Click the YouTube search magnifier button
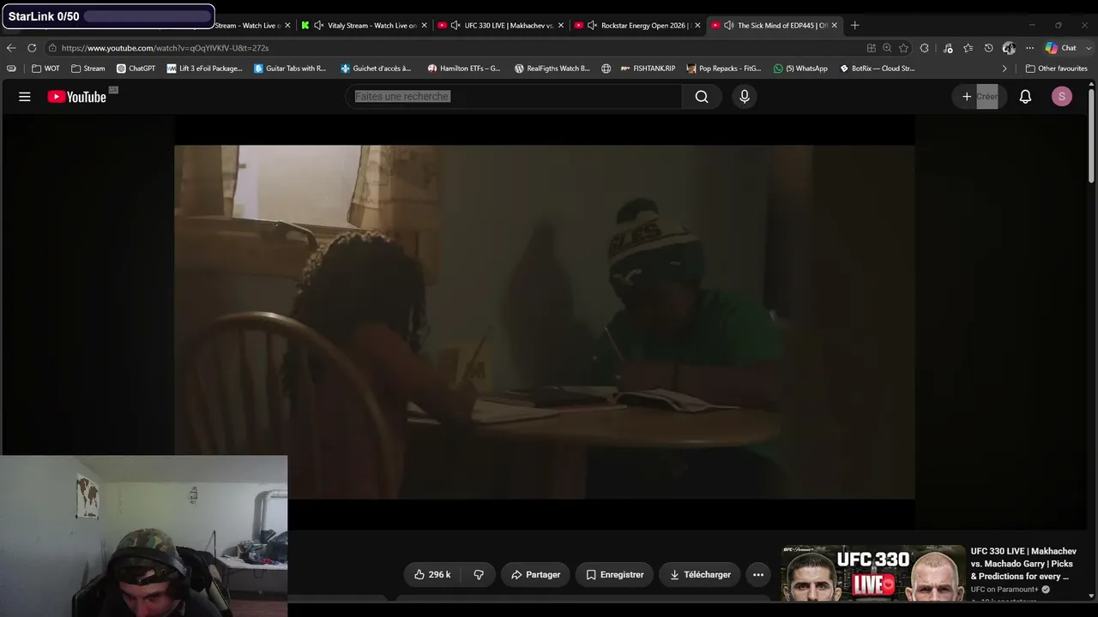The image size is (1098, 617). coord(702,97)
